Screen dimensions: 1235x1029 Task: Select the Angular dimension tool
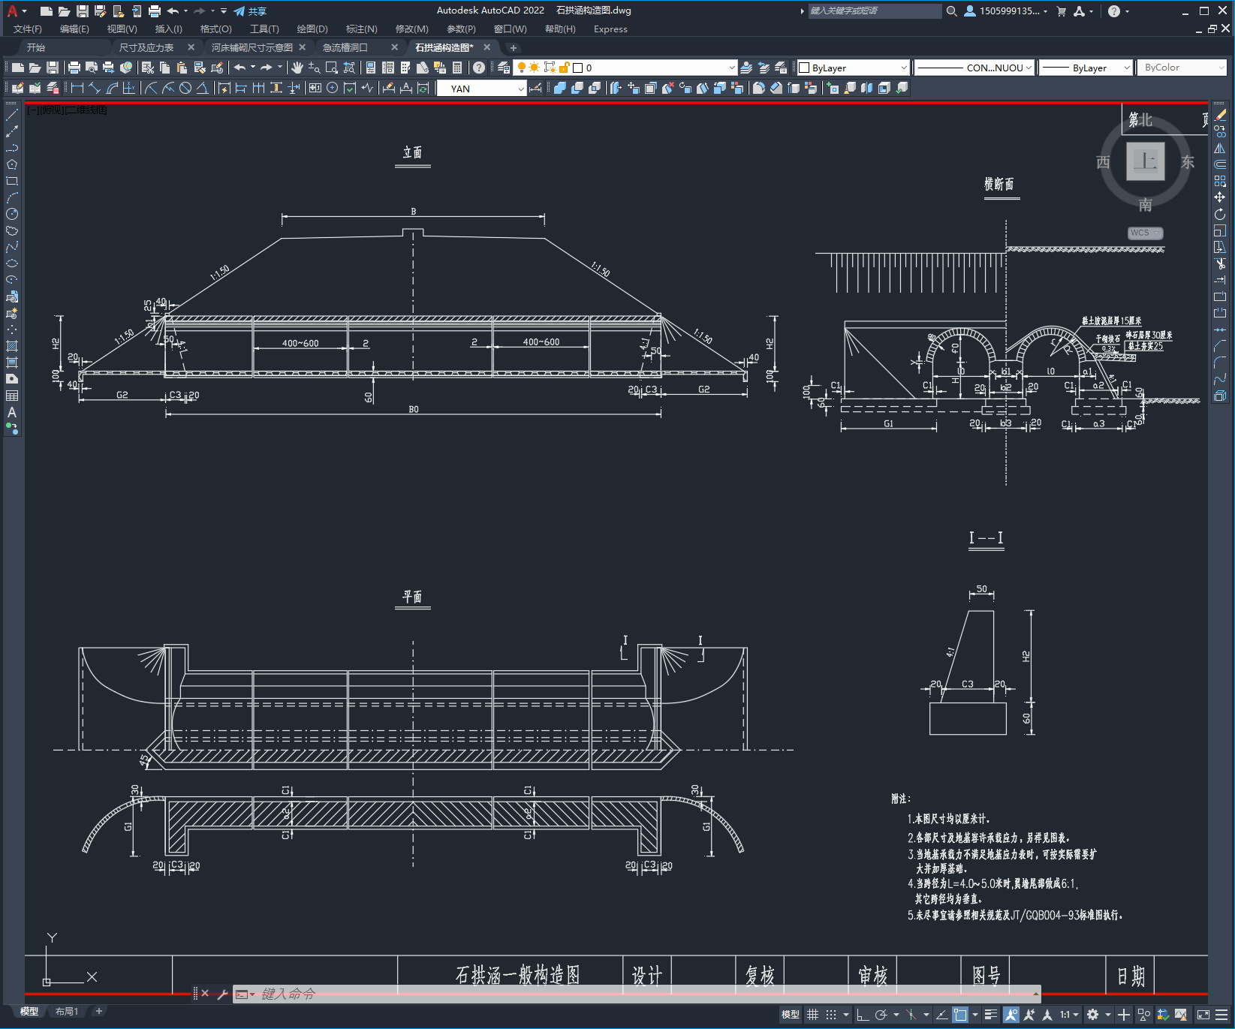coord(202,88)
